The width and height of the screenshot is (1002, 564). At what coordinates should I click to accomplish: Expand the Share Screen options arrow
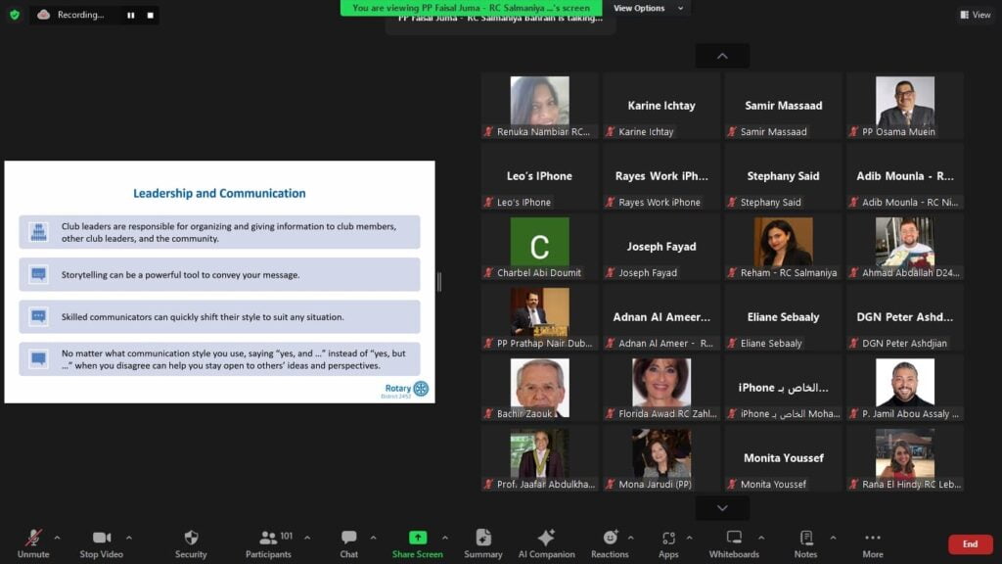[x=445, y=538]
